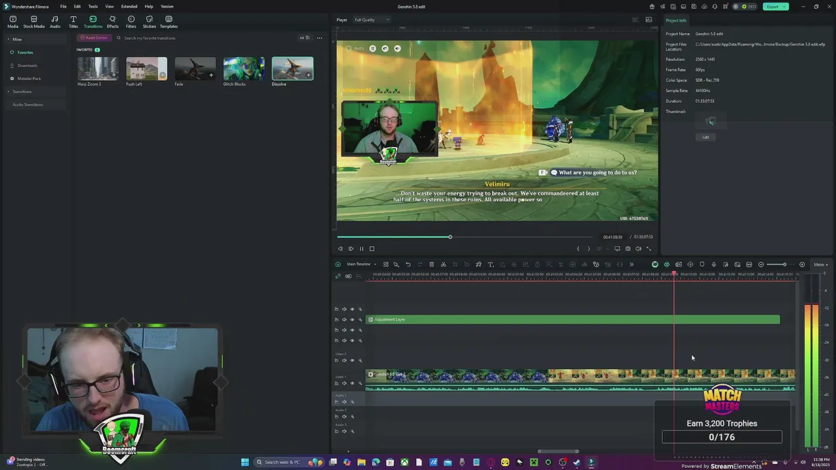The height and width of the screenshot is (470, 836).
Task: Click the split scissors icon in timeline toolbar
Action: point(443,264)
